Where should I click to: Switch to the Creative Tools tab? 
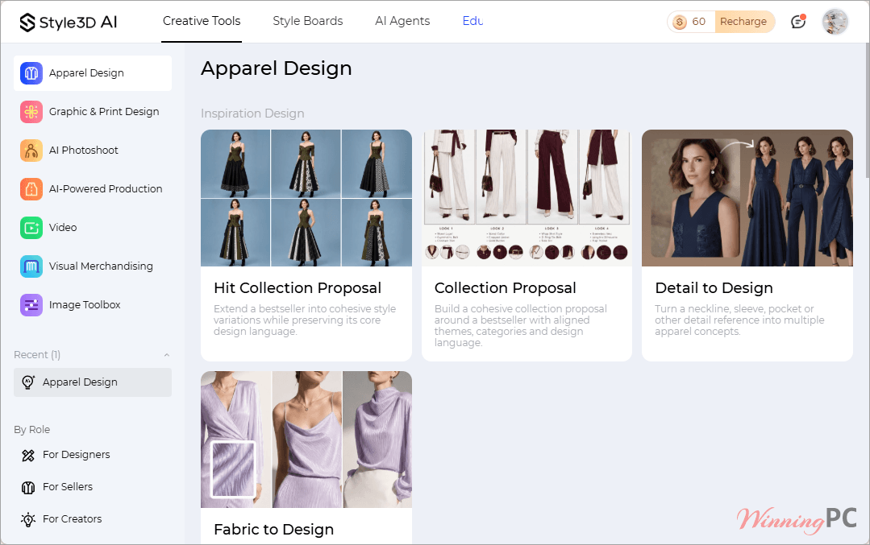click(202, 21)
